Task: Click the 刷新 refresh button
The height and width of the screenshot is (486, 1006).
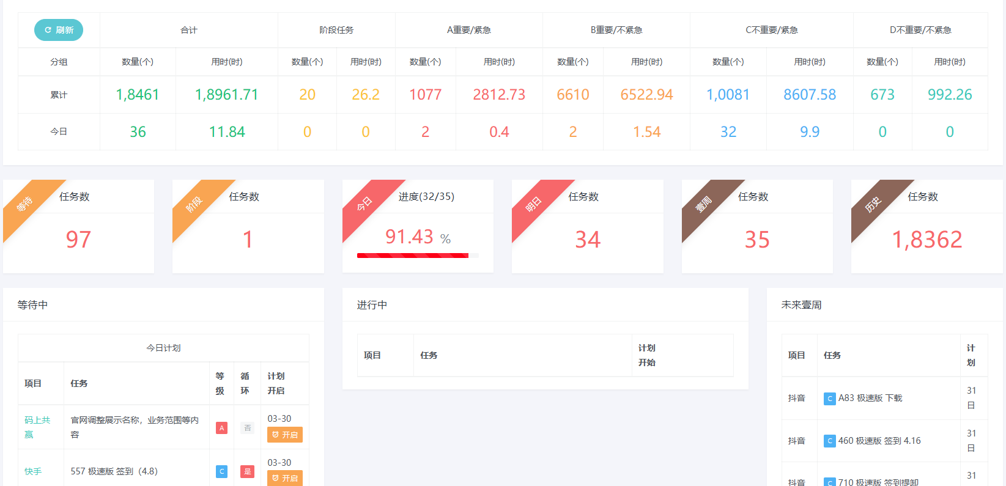Action: click(59, 30)
